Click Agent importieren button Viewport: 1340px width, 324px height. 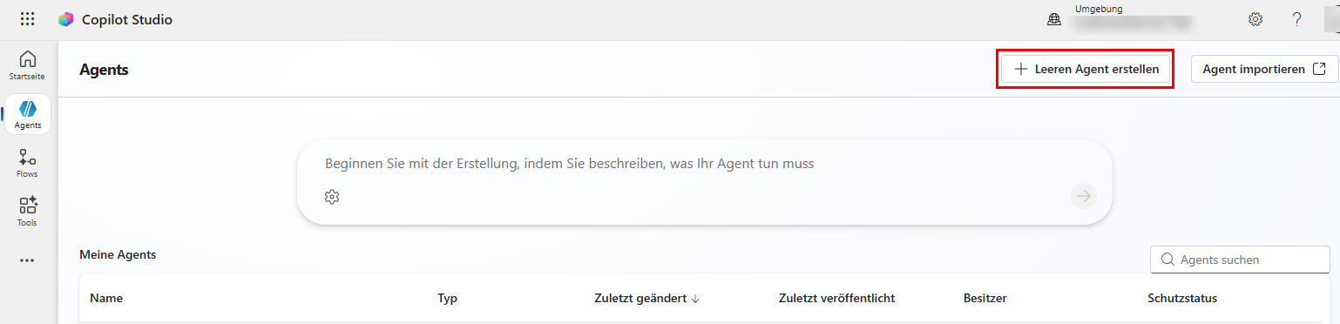(1264, 70)
